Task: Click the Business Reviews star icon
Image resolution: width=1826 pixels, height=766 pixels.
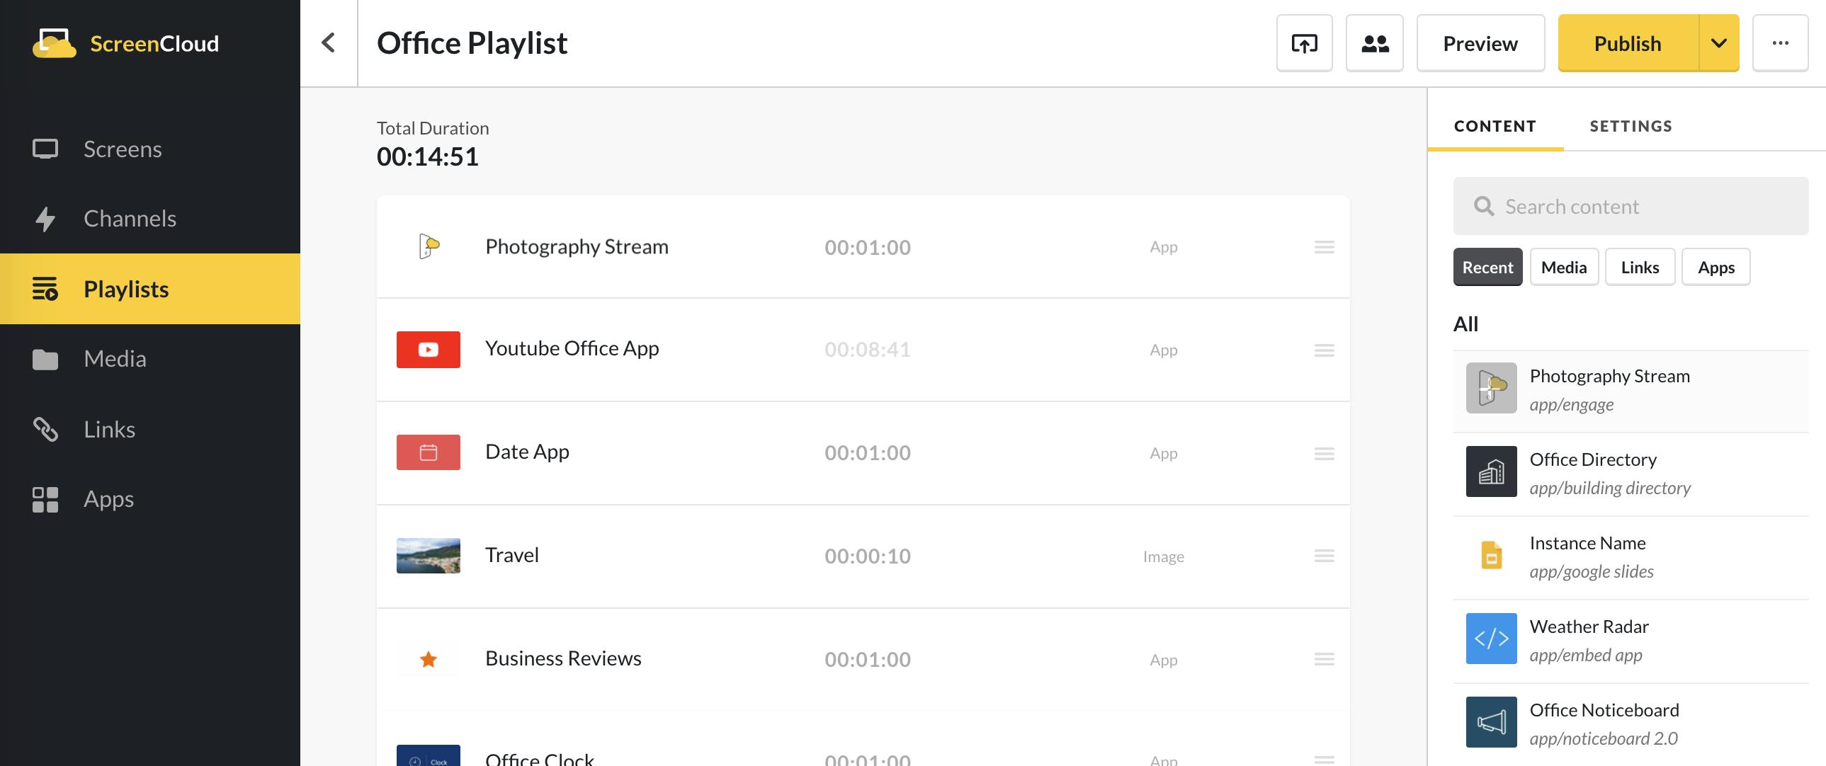Action: coord(428,660)
